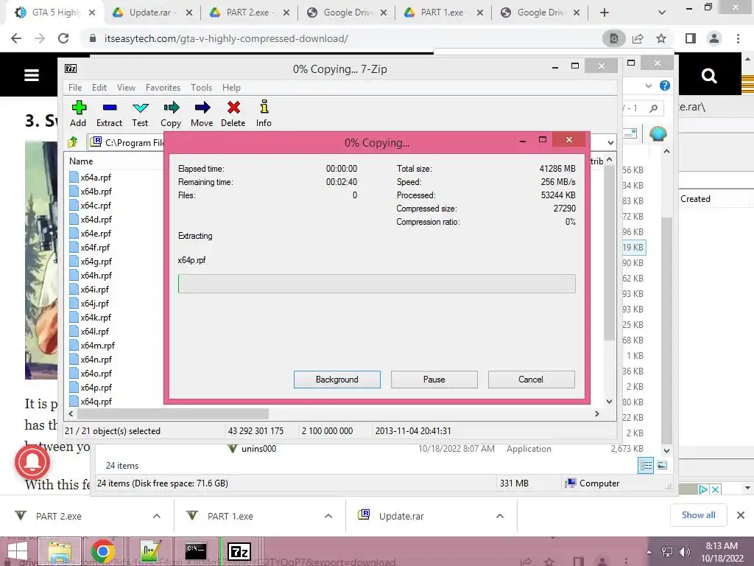Switch Explorer to large icons view
The height and width of the screenshot is (566, 754).
point(662,465)
